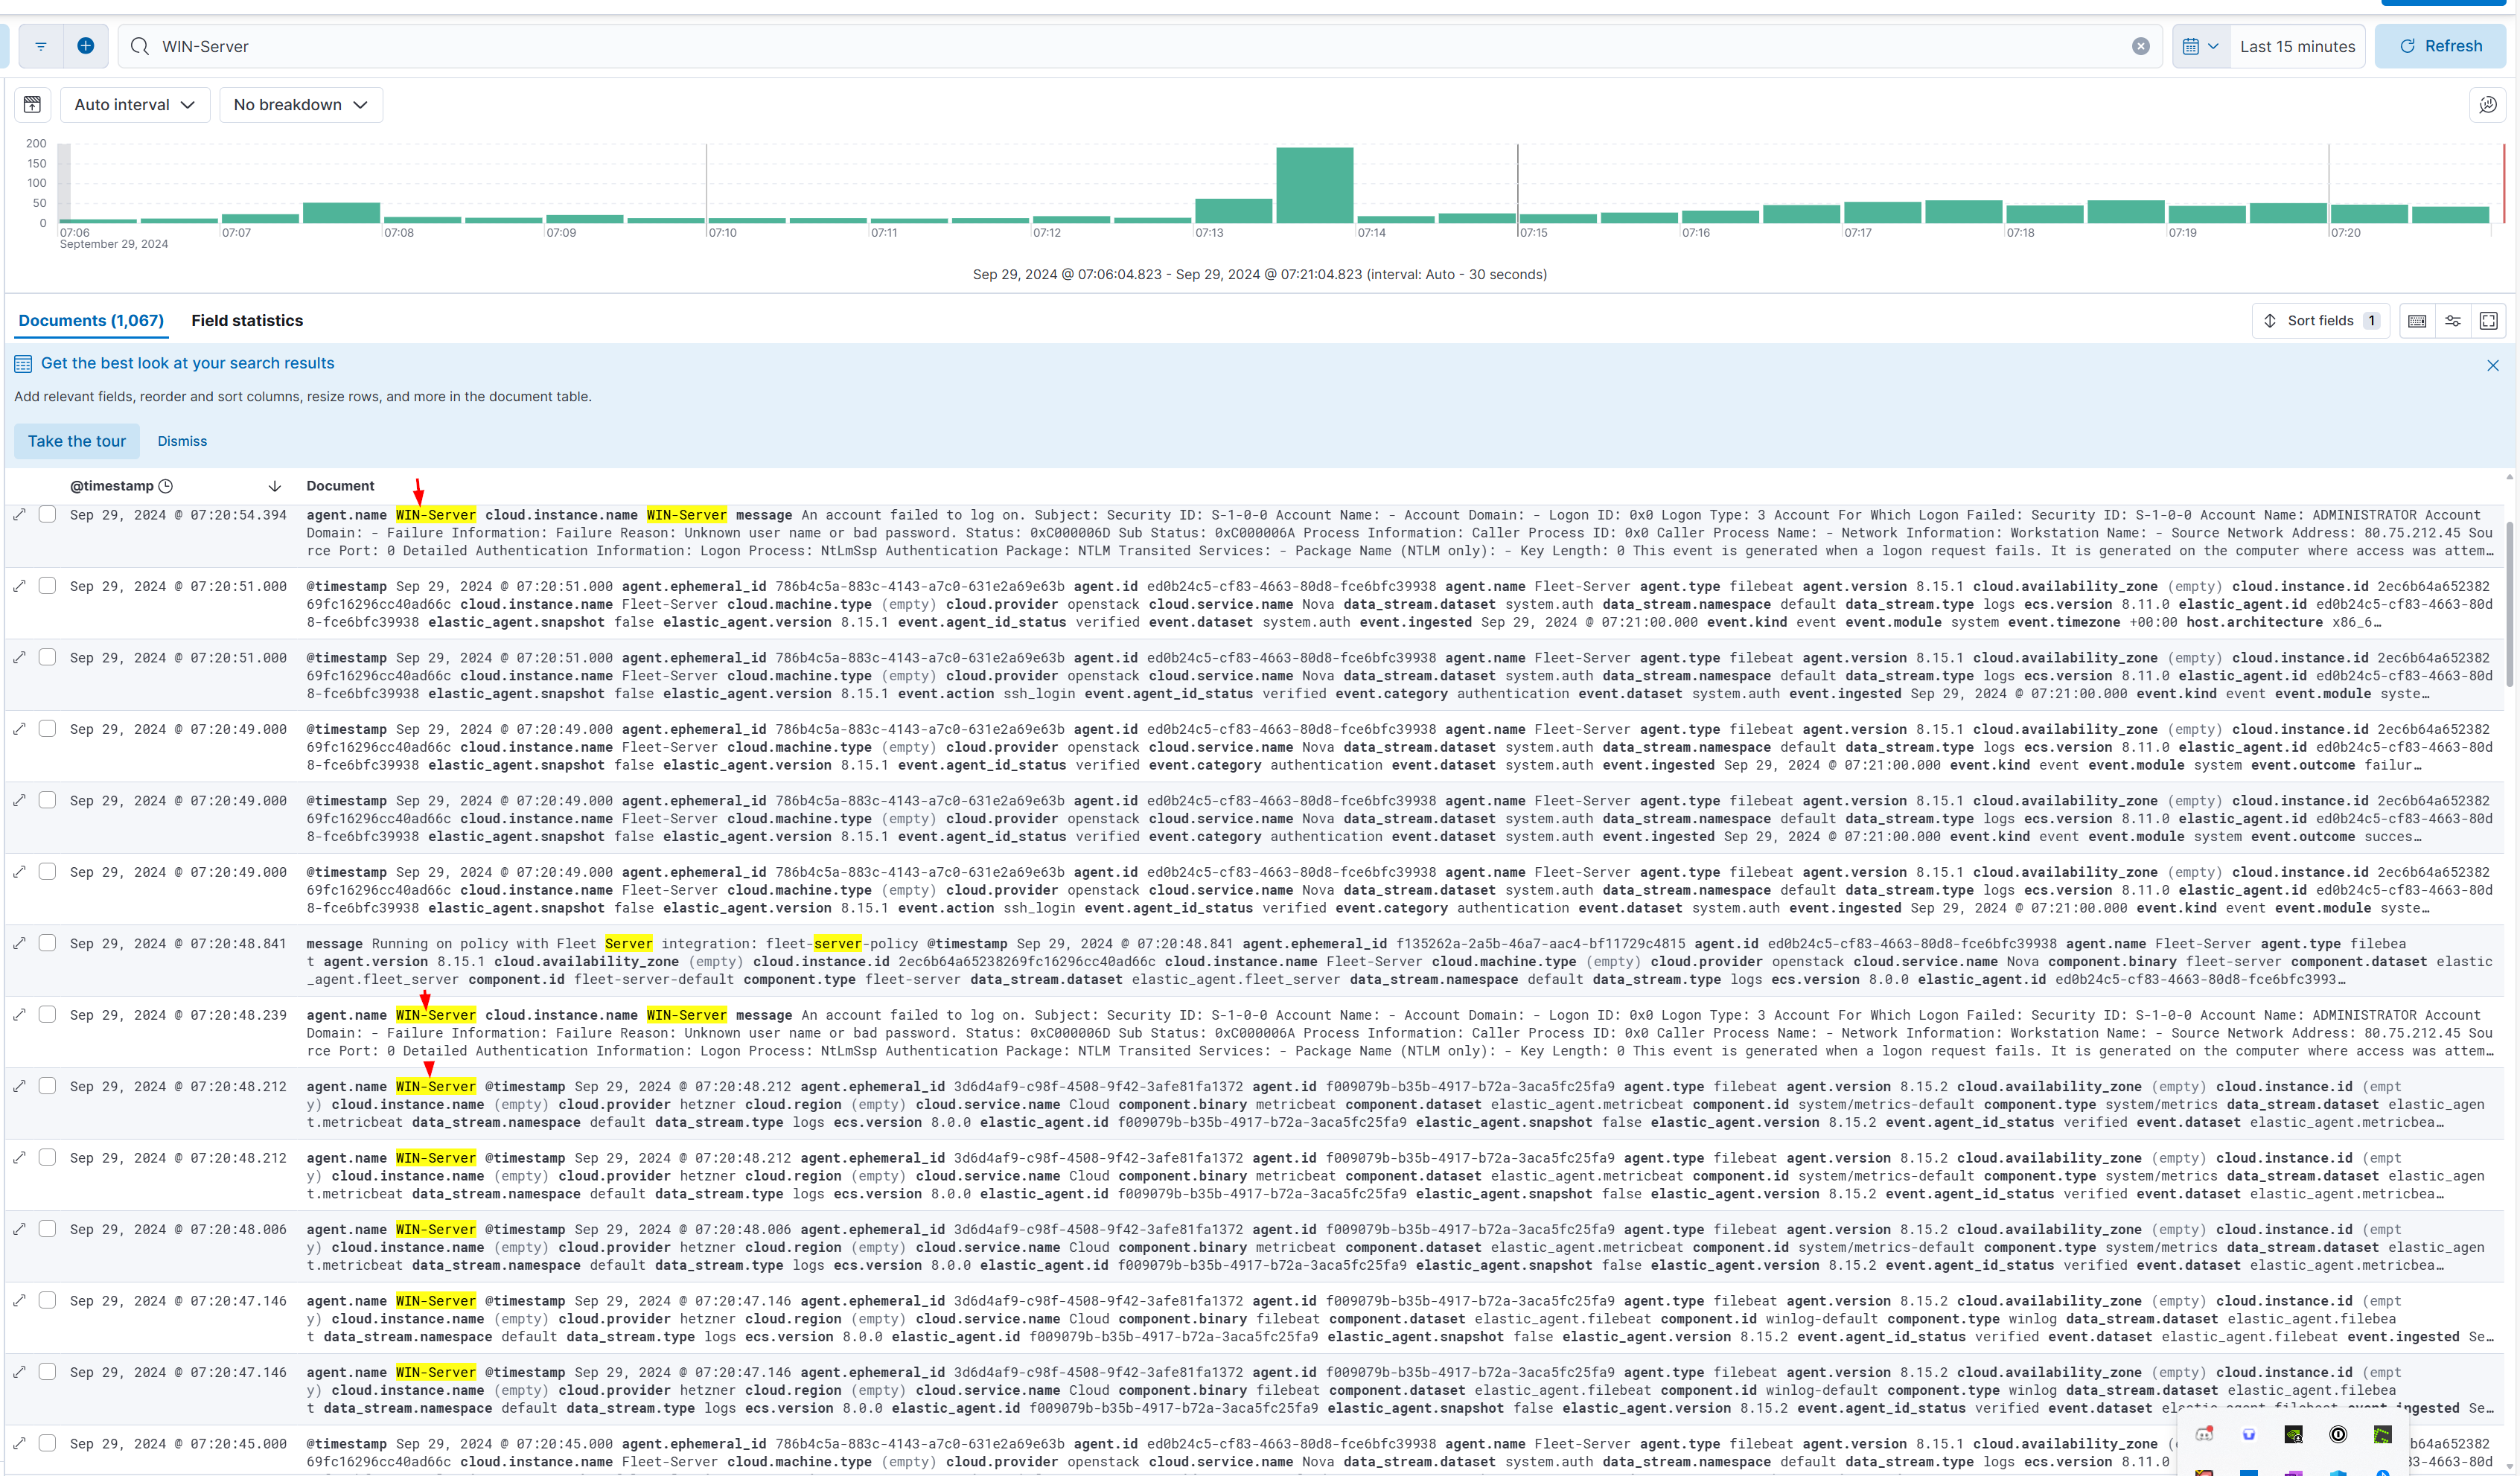This screenshot has height=1476, width=2520.
Task: Expand document details for 07:20:45.000 row
Action: coord(19,1444)
